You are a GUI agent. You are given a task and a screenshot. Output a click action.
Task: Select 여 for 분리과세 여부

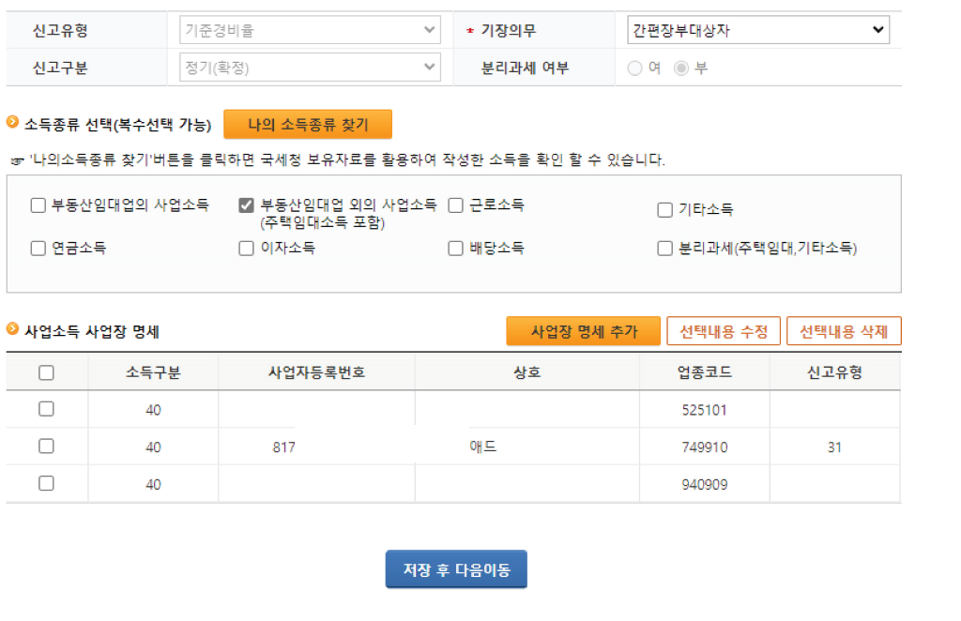[635, 68]
